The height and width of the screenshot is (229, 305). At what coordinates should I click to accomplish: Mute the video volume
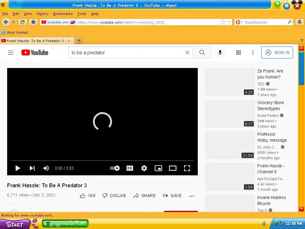(46, 168)
